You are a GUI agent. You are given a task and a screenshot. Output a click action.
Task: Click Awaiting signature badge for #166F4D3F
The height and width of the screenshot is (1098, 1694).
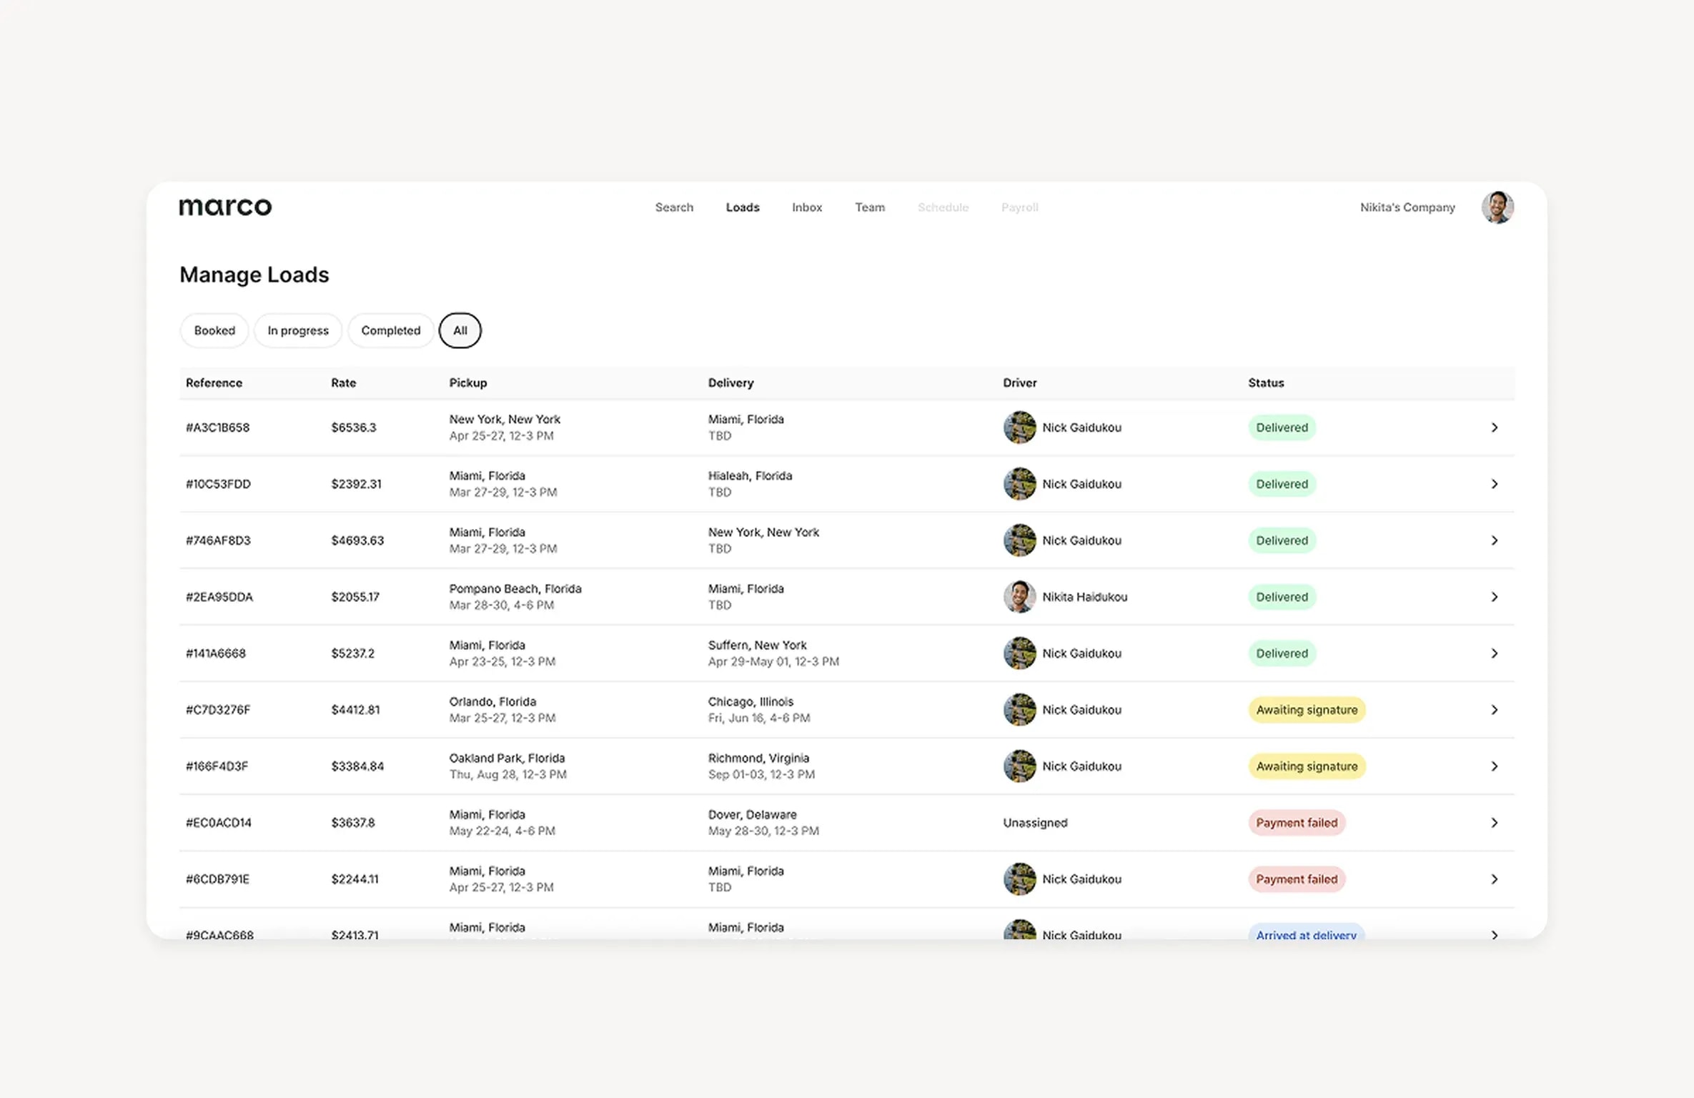(x=1307, y=766)
